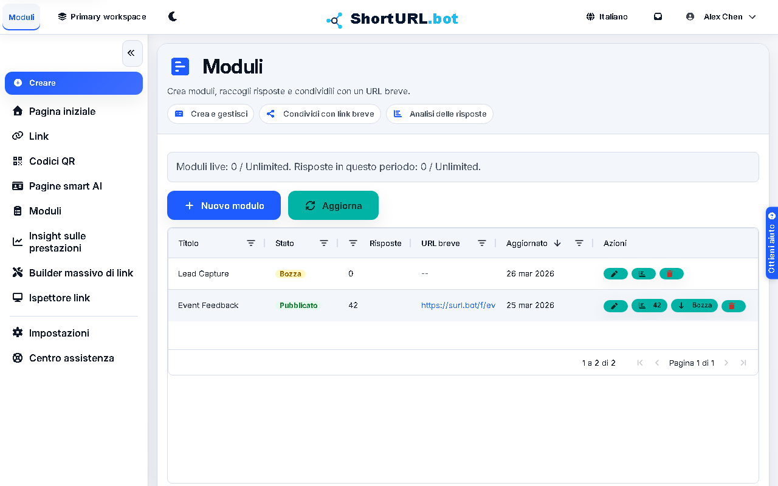Click the Bozza status badge

pyautogui.click(x=291, y=274)
